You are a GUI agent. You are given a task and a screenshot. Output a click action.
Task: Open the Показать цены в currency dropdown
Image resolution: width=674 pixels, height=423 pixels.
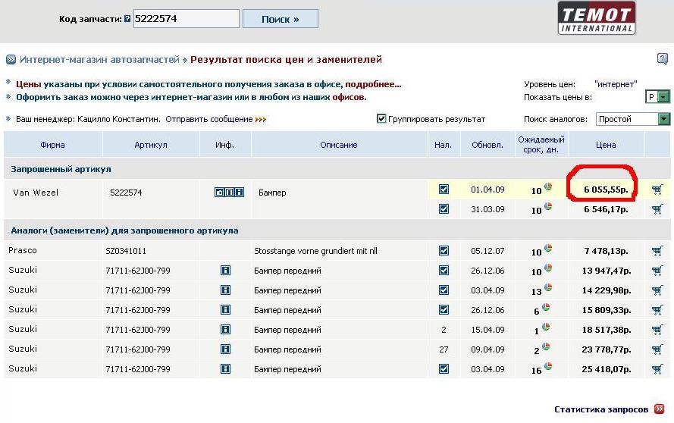tap(657, 97)
